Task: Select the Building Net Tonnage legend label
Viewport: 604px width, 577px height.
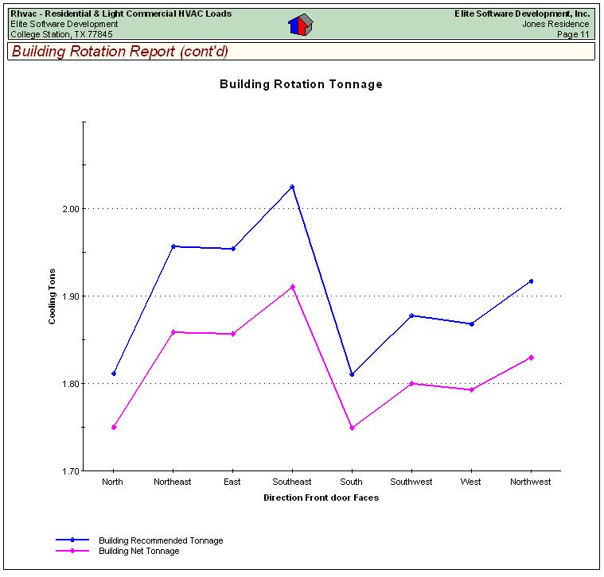Action: pyautogui.click(x=138, y=551)
